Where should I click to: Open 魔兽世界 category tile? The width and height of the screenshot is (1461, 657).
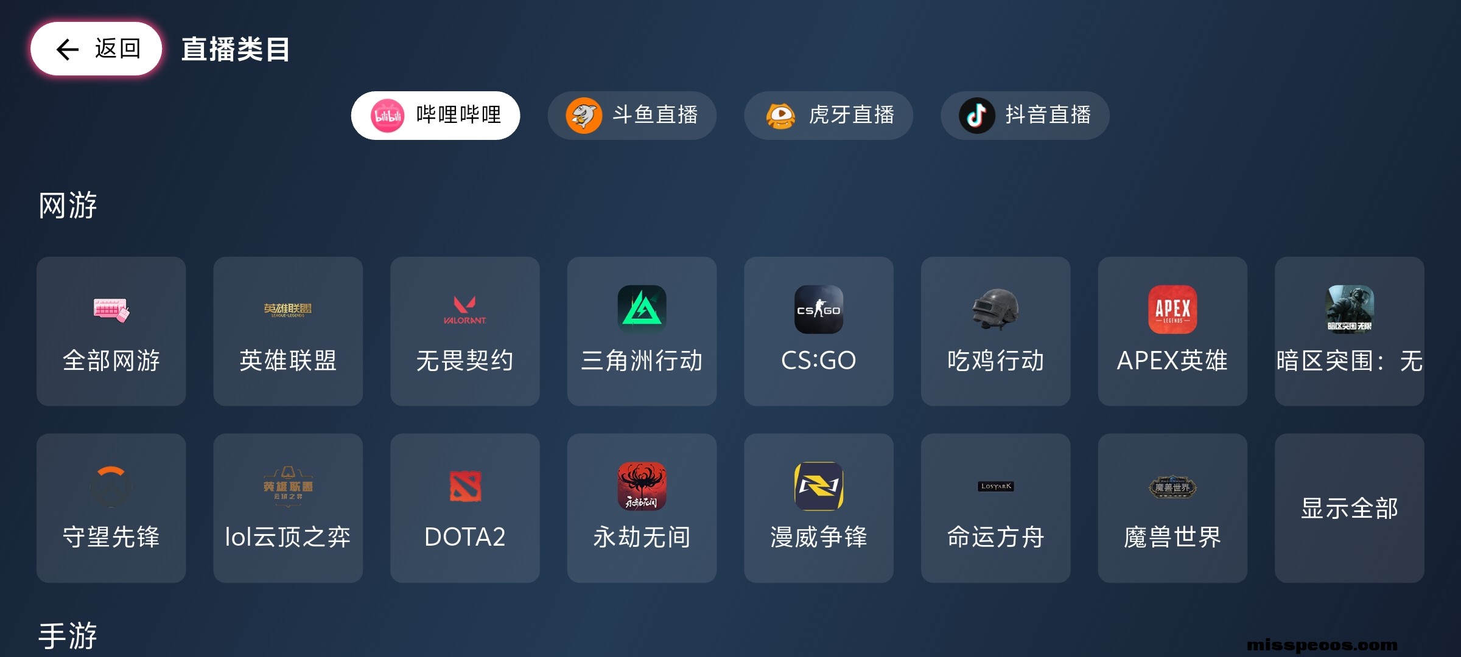pyautogui.click(x=1172, y=508)
